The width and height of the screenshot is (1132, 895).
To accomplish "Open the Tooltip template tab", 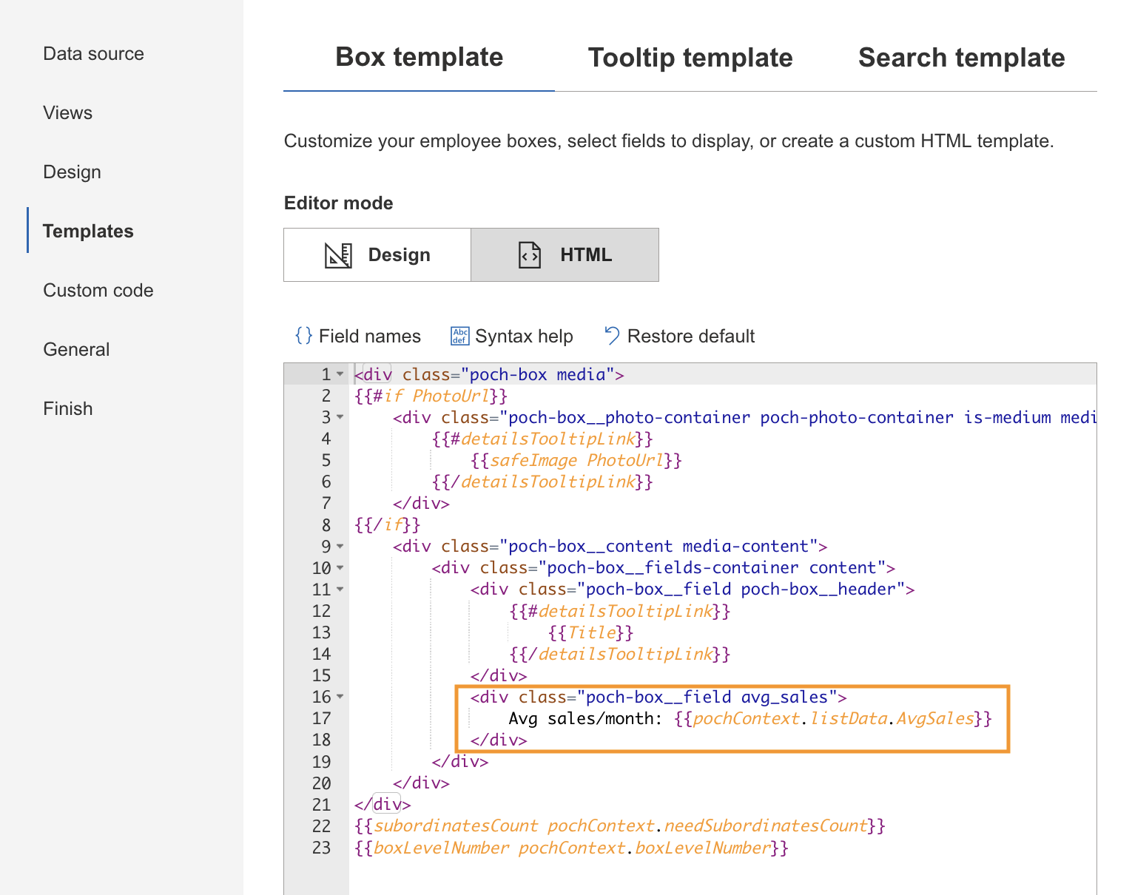I will (690, 58).
